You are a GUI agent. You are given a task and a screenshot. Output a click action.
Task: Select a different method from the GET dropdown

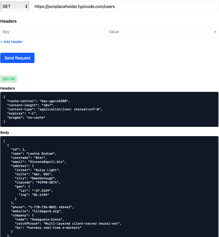pos(15,6)
